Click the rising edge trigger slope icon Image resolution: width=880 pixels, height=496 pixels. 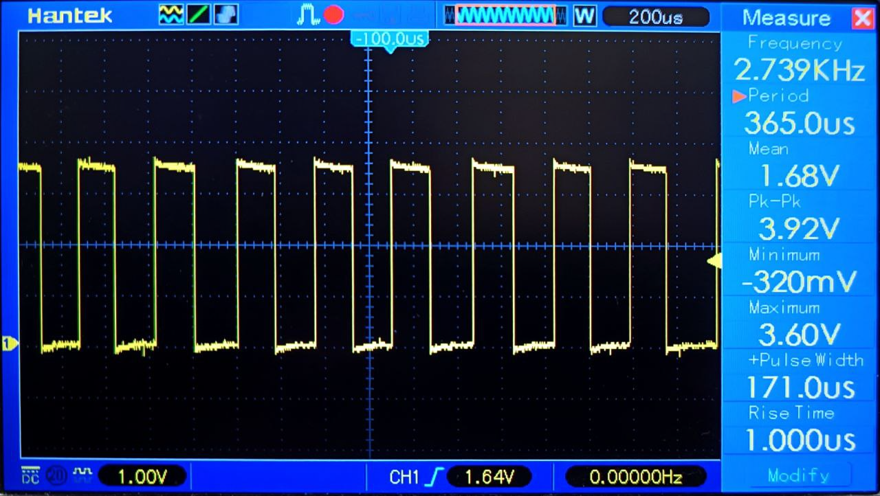click(x=435, y=476)
